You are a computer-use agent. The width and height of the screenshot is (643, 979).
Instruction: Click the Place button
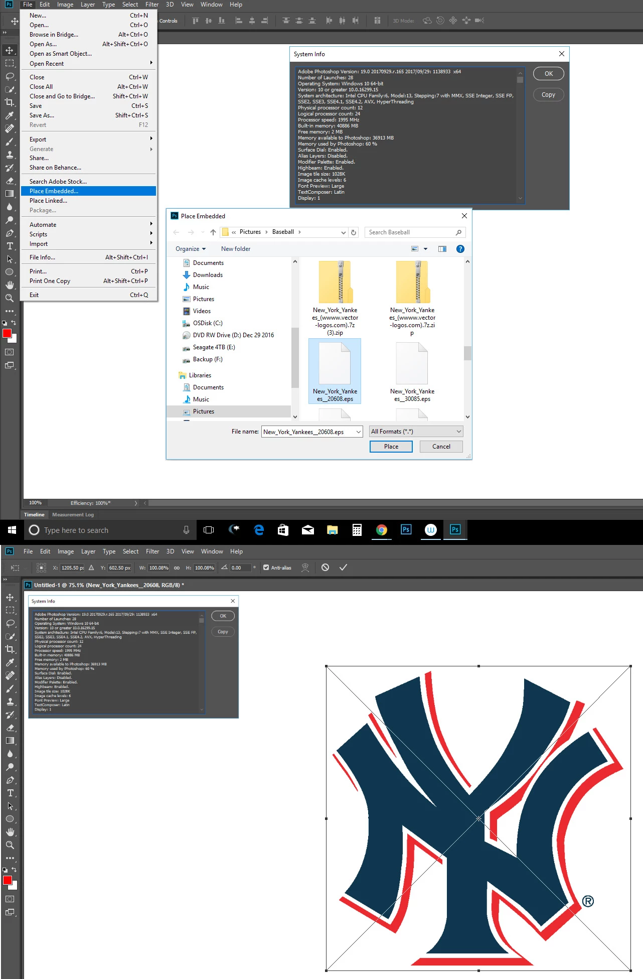[x=391, y=447]
